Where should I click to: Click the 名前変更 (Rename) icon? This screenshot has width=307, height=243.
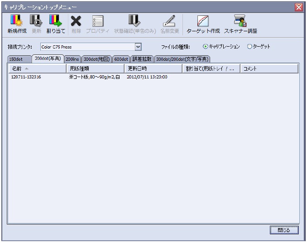pyautogui.click(x=169, y=21)
